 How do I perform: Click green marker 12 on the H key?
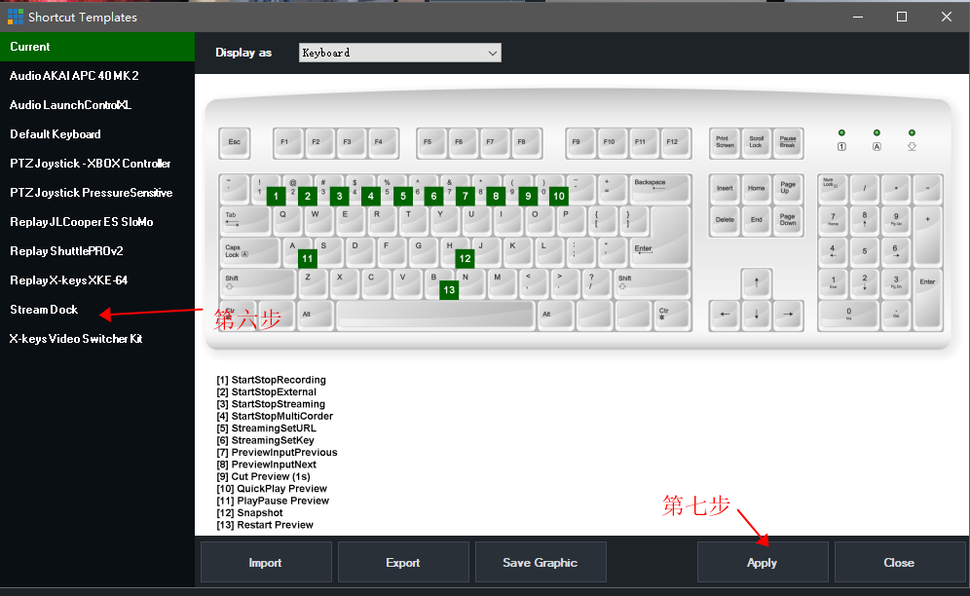coord(465,259)
